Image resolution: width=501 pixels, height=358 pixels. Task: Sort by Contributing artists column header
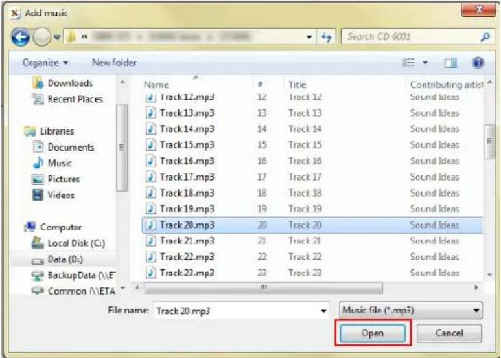click(x=446, y=85)
